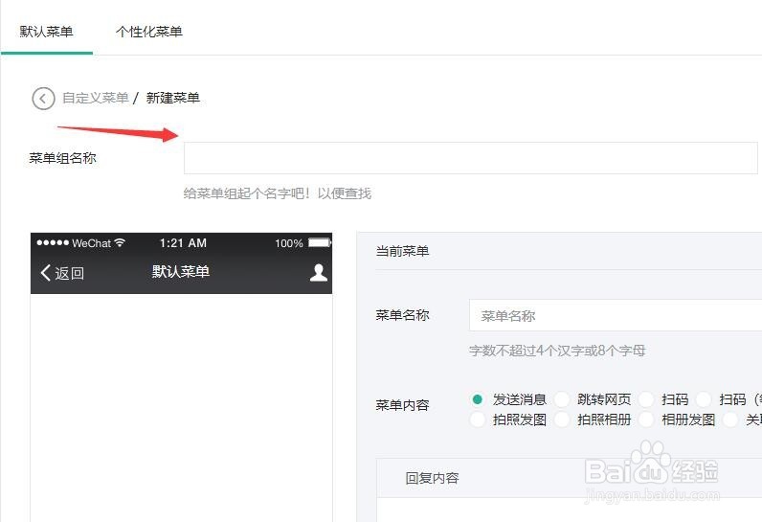Select the 扫码 radio right after 跳转网页
This screenshot has width=762, height=522.
click(646, 399)
